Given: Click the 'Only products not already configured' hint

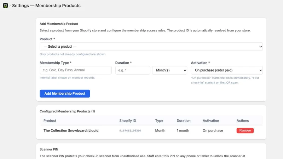Looking at the screenshot, I should pyautogui.click(x=73, y=54).
